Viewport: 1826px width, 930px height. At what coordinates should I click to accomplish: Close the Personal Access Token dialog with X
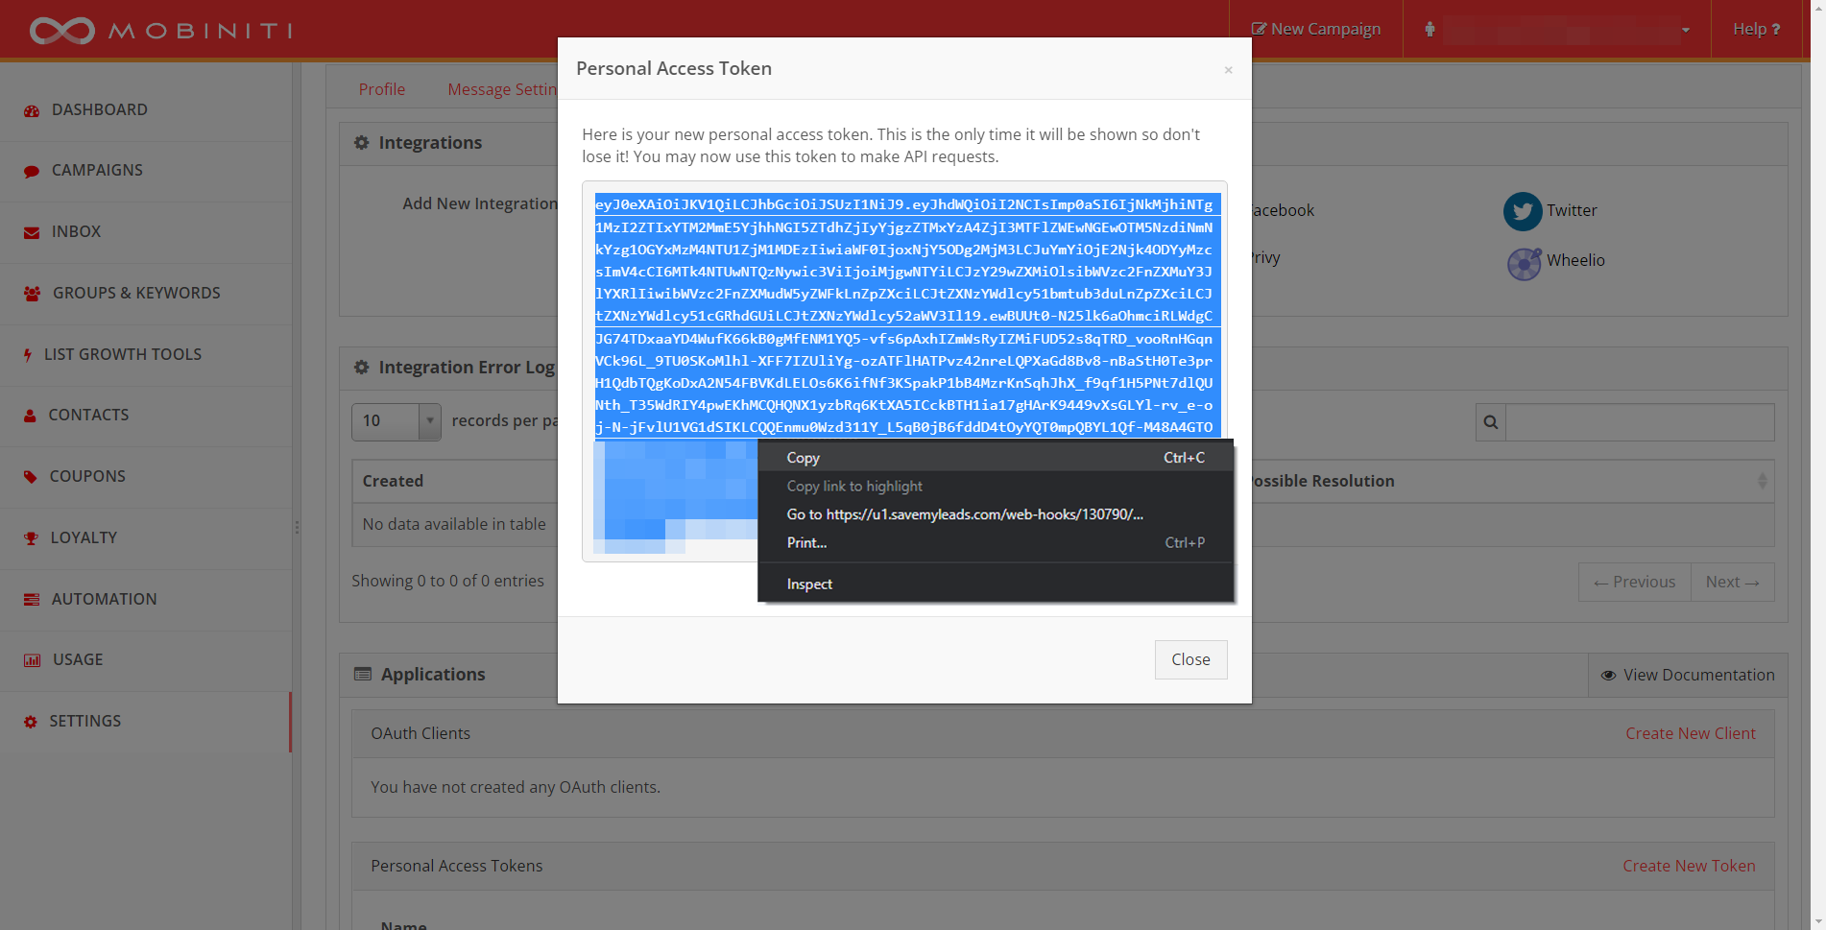[1228, 69]
